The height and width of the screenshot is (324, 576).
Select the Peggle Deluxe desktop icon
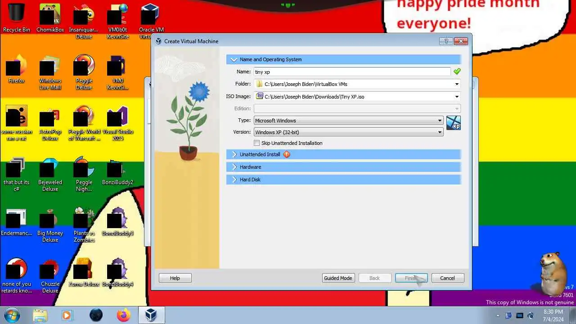tap(84, 72)
